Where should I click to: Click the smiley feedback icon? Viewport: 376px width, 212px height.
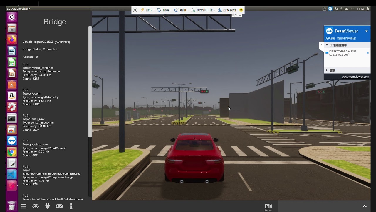click(241, 10)
